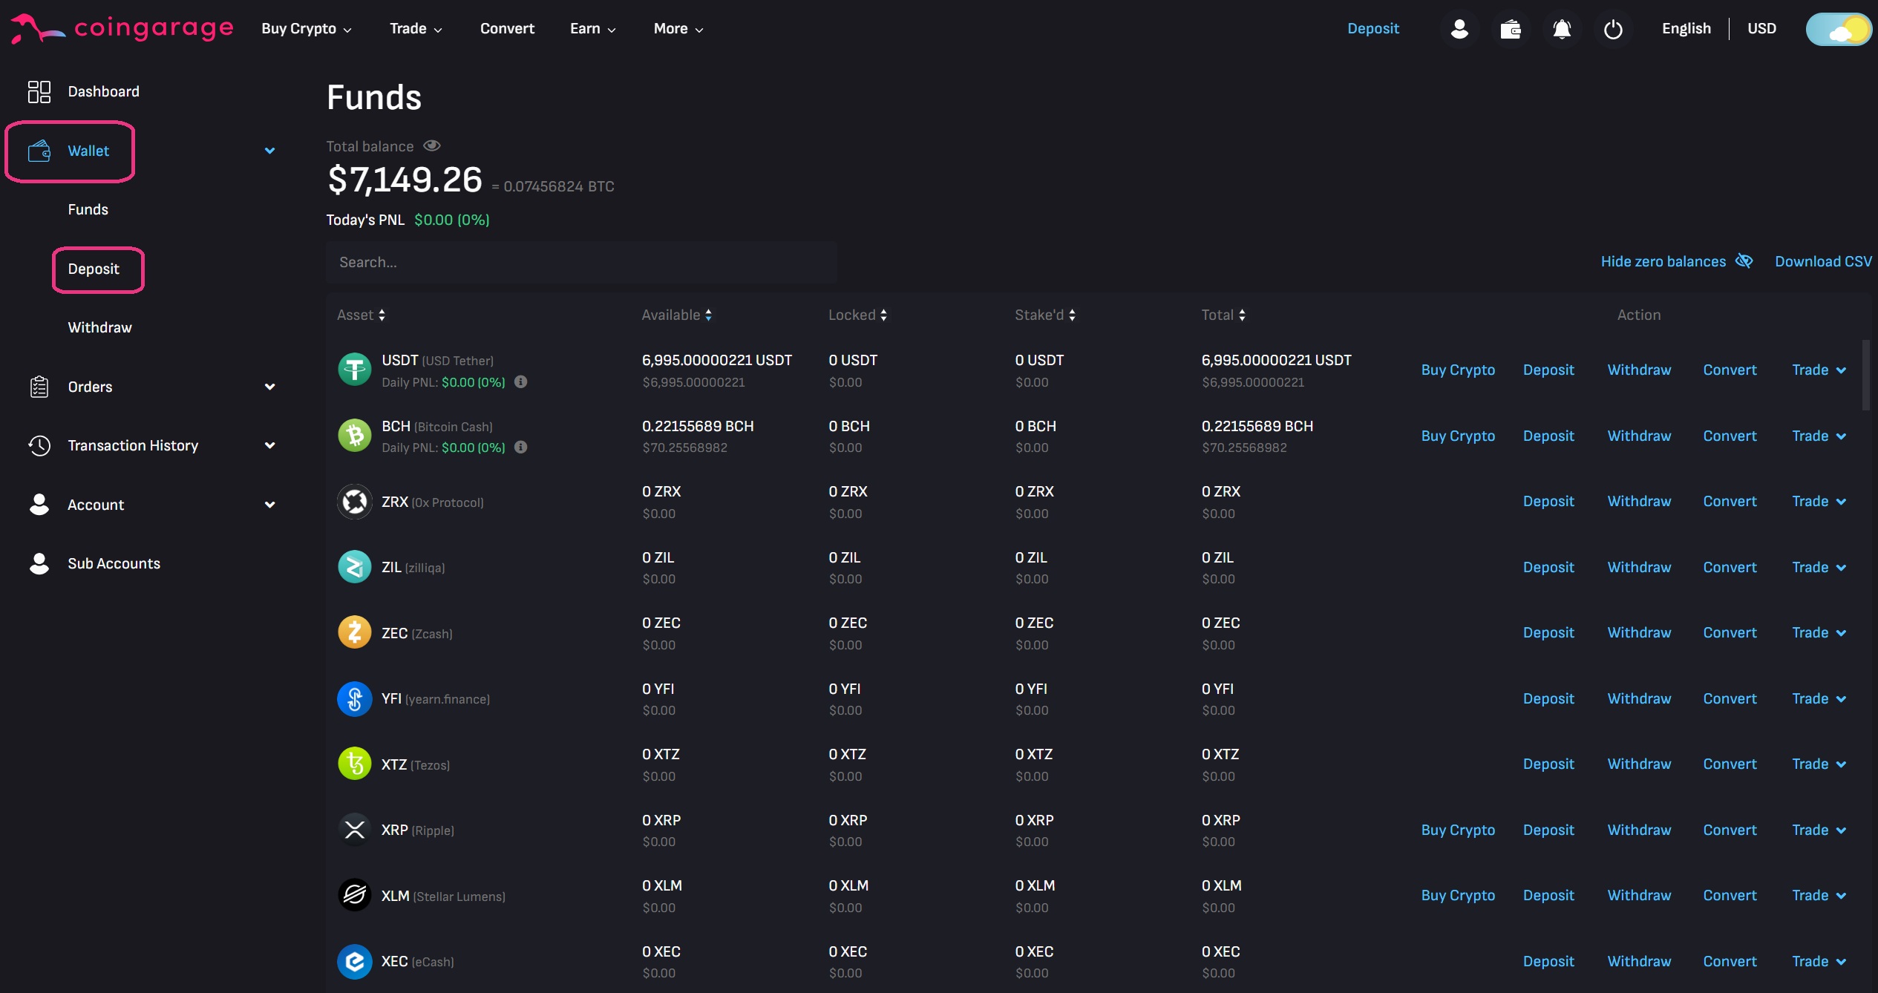Click the XLM Stellar Lumens coin icon
This screenshot has width=1878, height=993.
click(355, 895)
